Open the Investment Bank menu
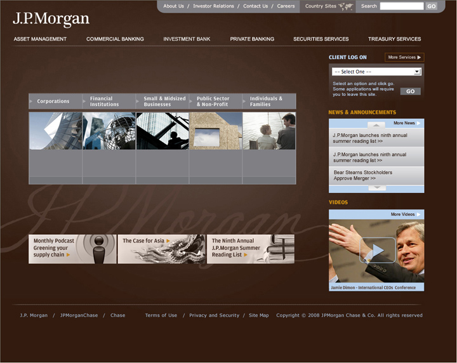 pyautogui.click(x=187, y=39)
